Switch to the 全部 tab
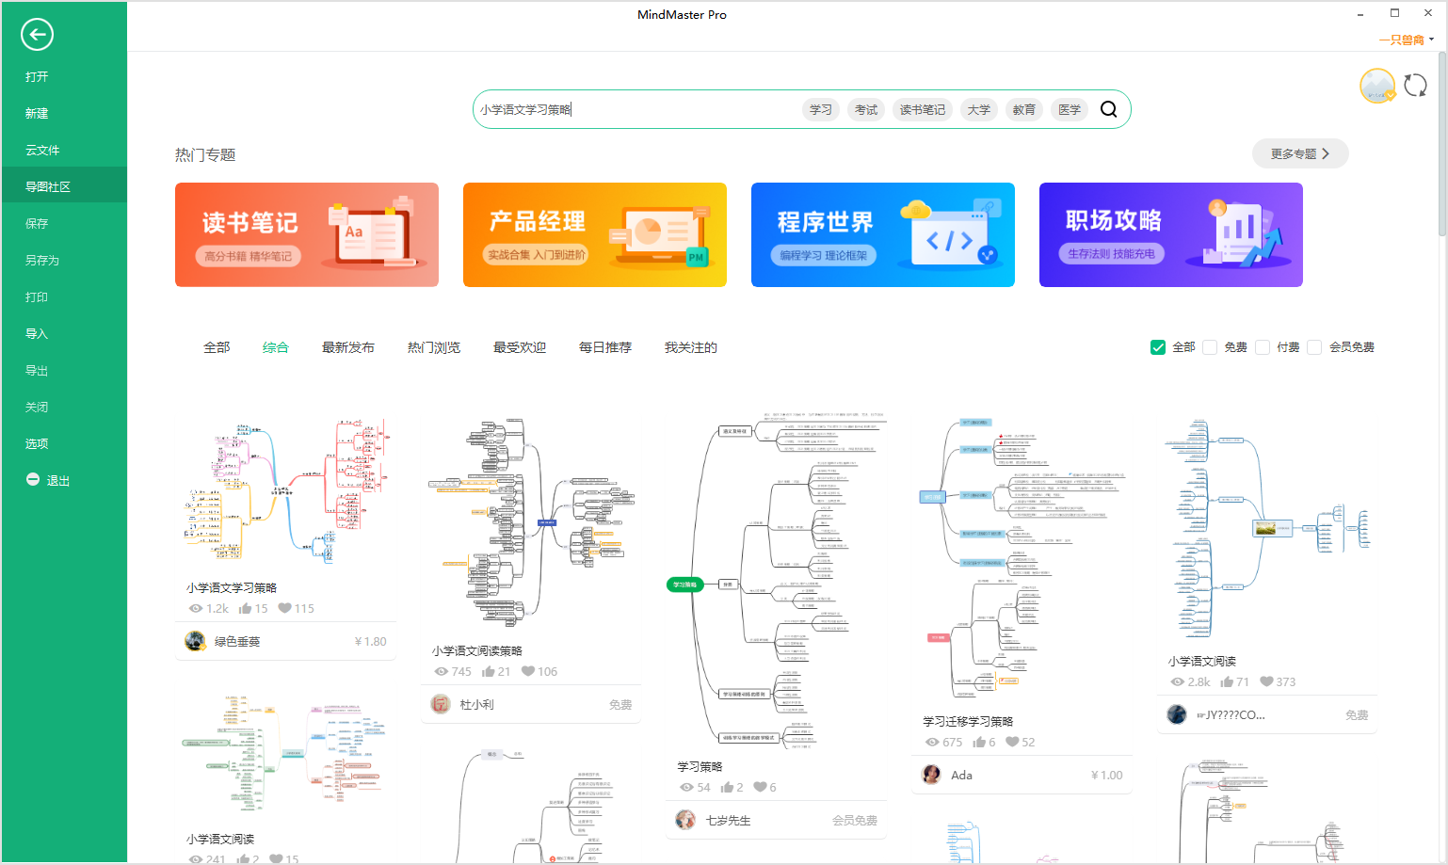The width and height of the screenshot is (1448, 865). pyautogui.click(x=217, y=347)
